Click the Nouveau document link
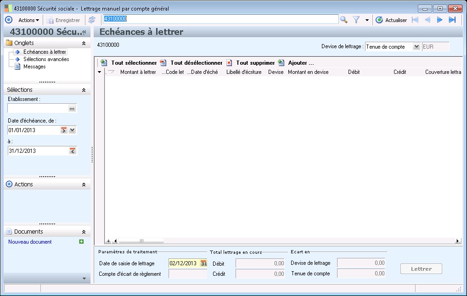467x296 pixels. pyautogui.click(x=30, y=242)
